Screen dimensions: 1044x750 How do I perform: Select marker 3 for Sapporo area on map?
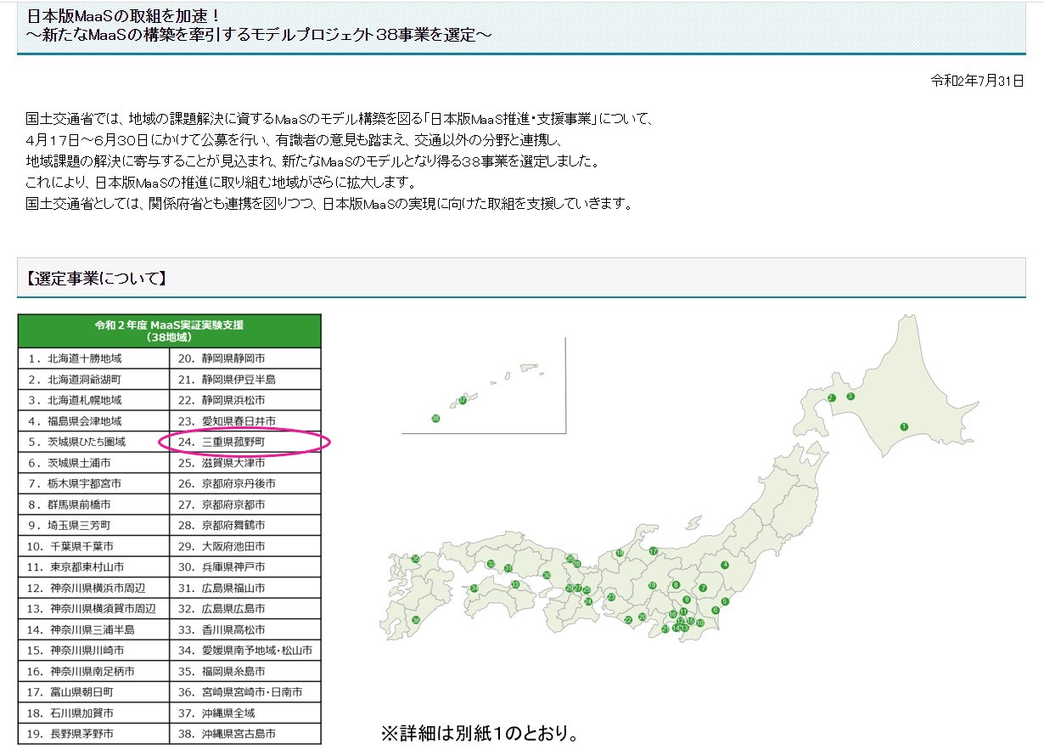pos(850,396)
